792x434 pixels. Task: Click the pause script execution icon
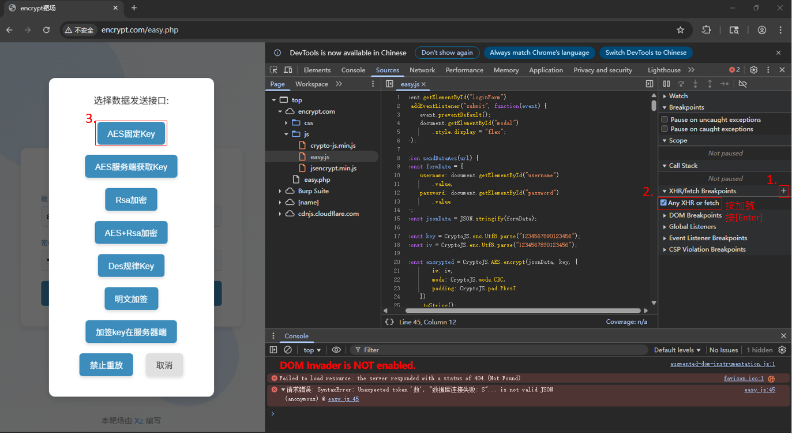pos(666,84)
